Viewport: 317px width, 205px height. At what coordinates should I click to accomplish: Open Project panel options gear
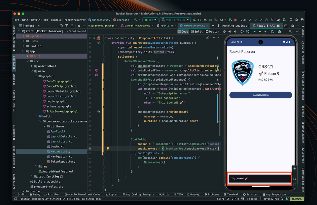(x=79, y=26)
